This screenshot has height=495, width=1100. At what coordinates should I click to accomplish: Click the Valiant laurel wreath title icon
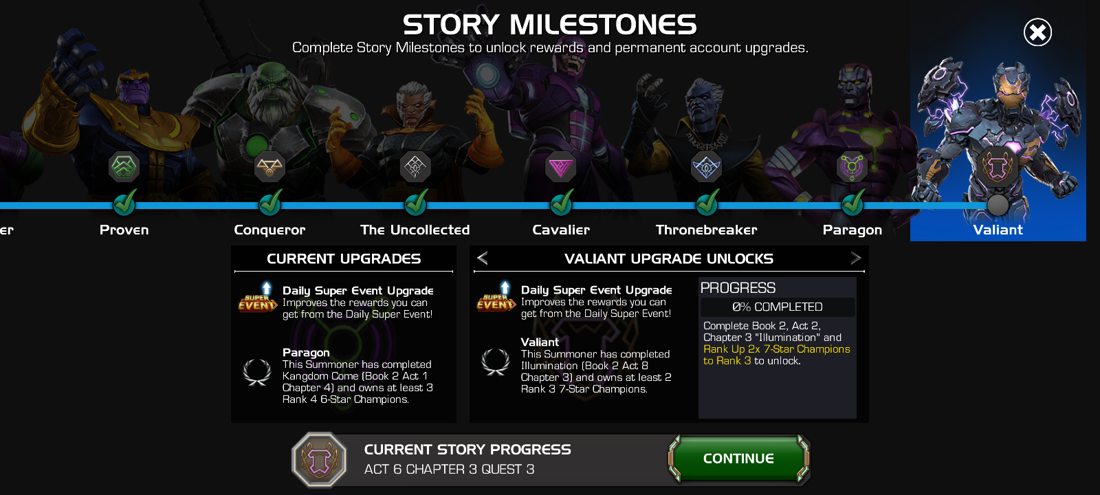click(x=495, y=362)
